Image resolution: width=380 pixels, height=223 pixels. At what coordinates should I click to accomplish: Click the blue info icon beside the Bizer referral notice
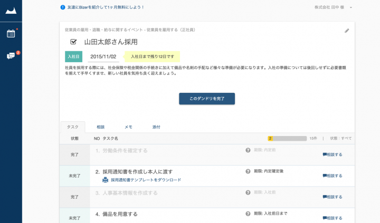click(x=62, y=7)
